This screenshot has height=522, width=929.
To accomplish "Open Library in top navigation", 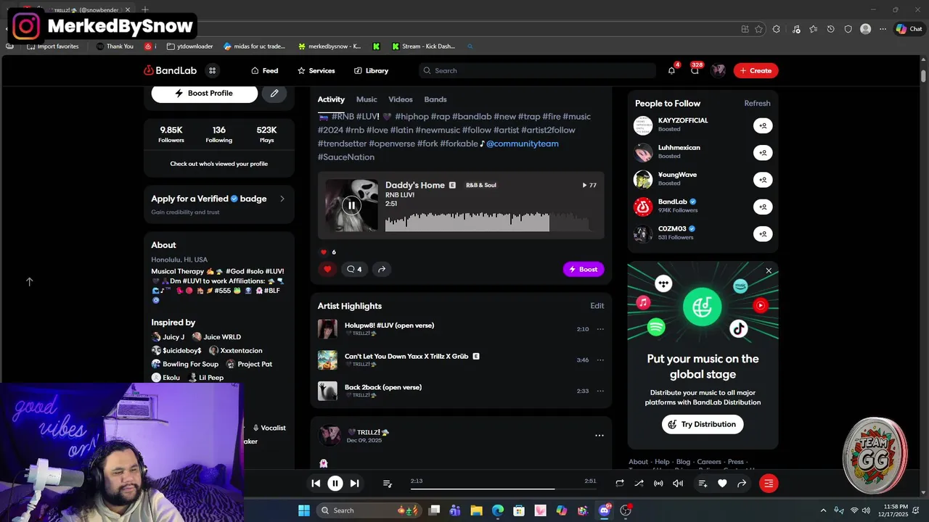I will pos(371,70).
